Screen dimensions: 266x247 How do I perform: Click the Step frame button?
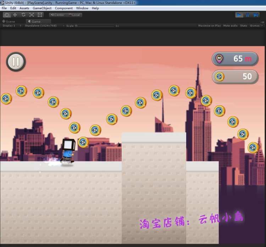point(256,15)
